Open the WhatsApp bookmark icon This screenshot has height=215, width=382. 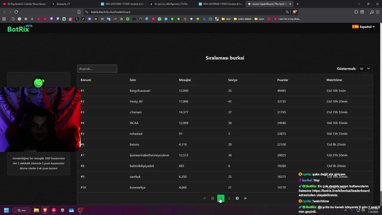point(159,19)
